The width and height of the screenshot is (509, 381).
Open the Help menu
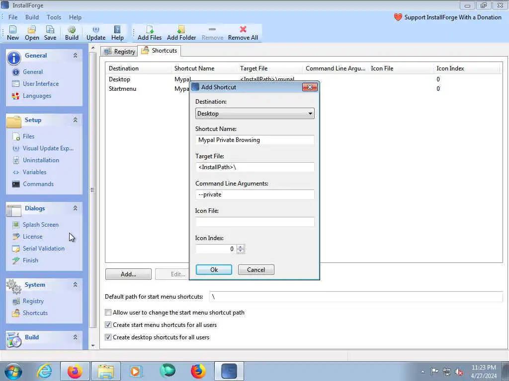(x=75, y=17)
